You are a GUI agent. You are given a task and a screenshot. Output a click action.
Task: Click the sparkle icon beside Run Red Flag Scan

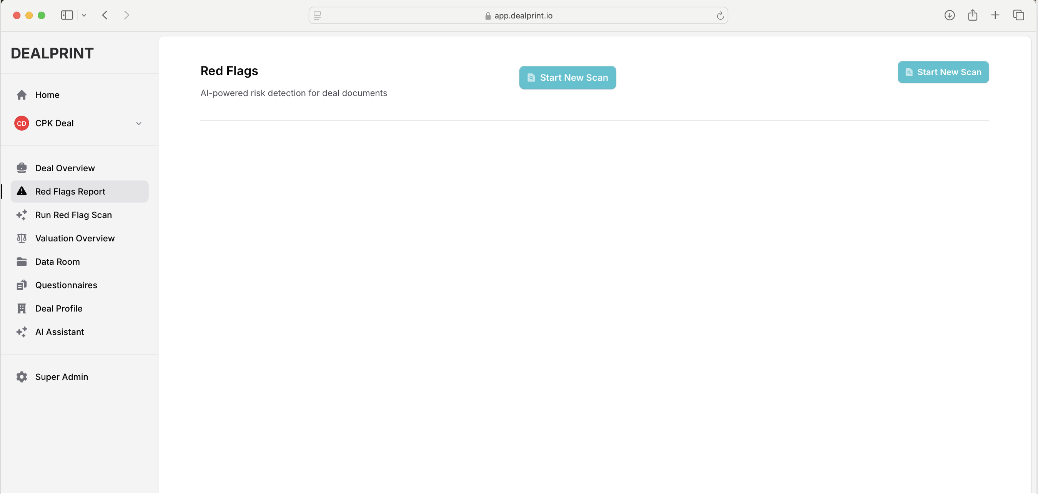22,215
